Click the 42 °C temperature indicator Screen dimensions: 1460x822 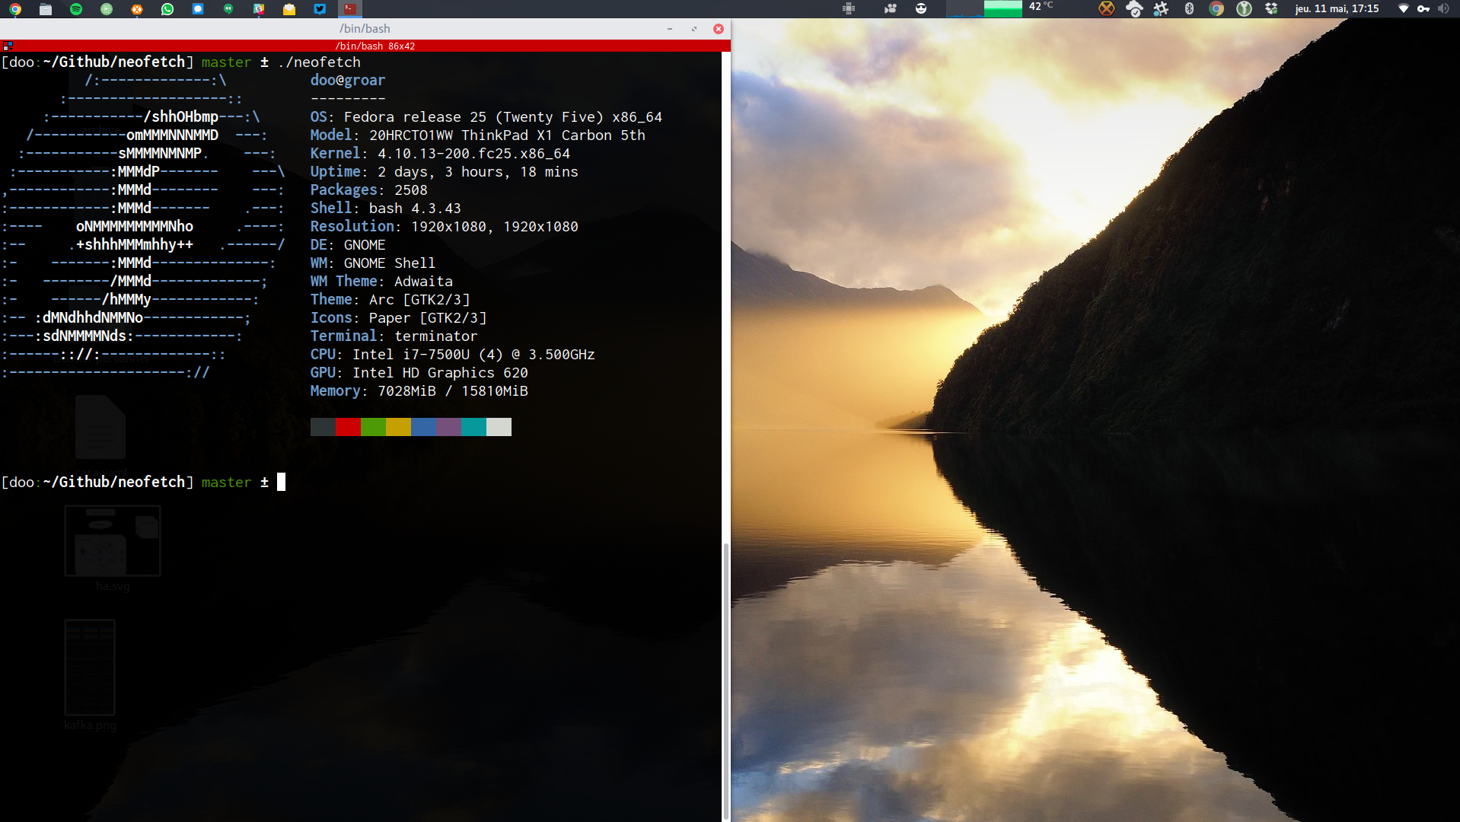[1041, 7]
